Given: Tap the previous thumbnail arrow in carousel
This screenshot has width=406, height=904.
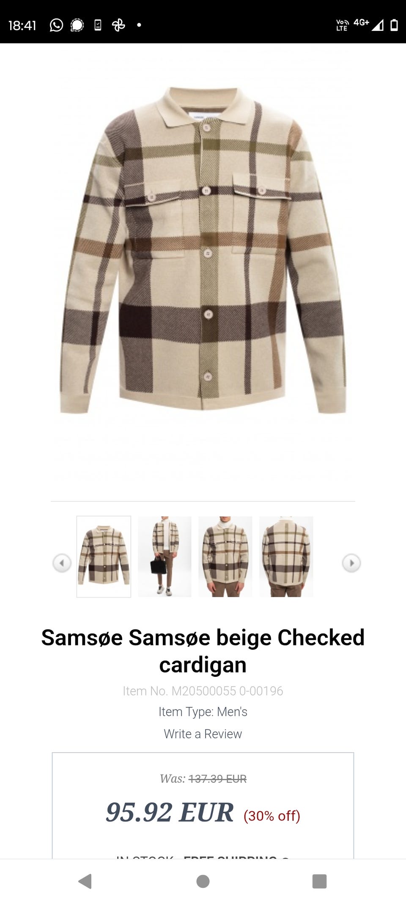Looking at the screenshot, I should point(62,563).
